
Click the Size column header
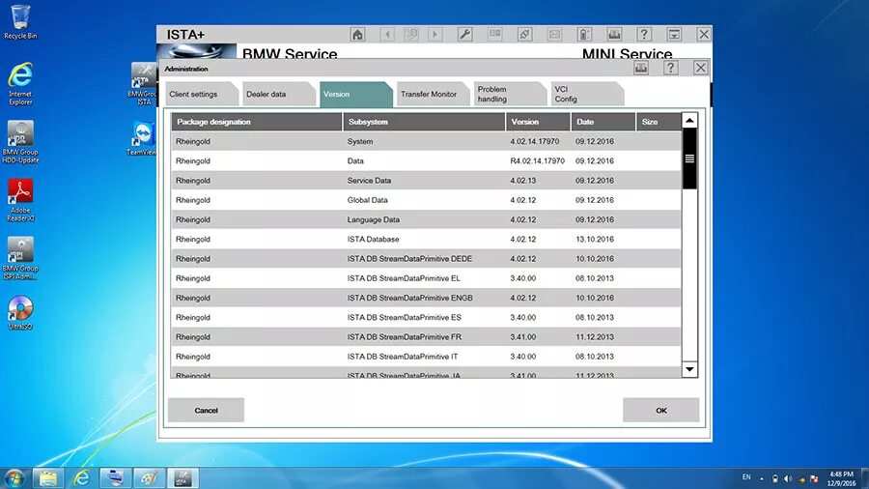coord(659,122)
